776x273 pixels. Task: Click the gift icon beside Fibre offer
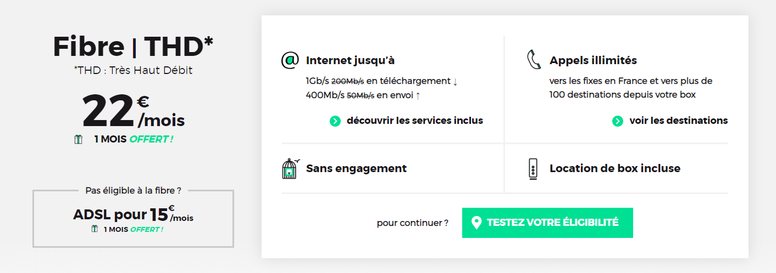[79, 139]
